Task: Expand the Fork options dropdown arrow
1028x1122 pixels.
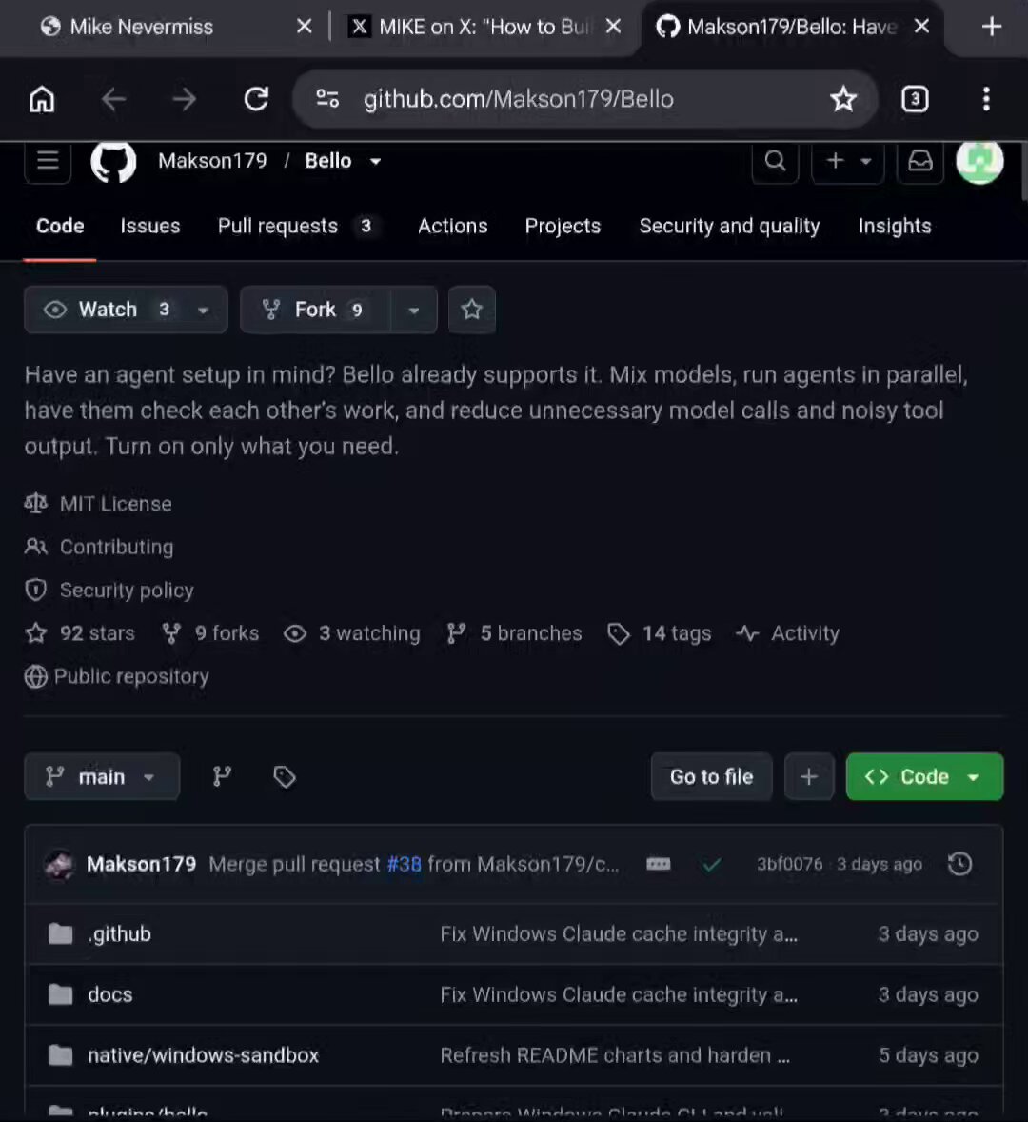Action: click(x=414, y=310)
